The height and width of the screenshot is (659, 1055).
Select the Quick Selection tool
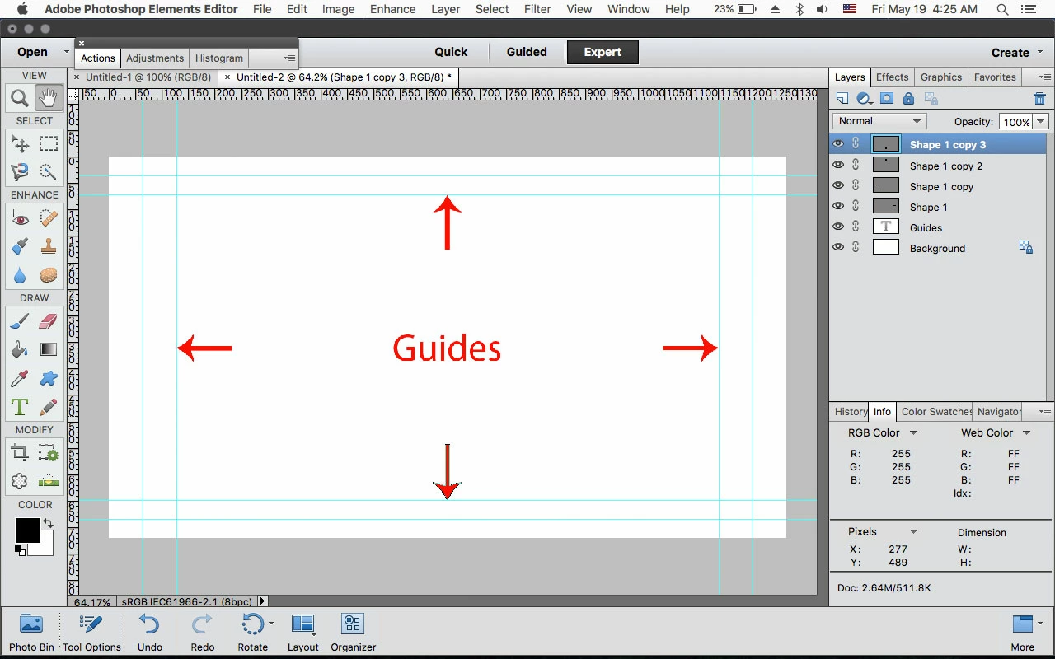49,171
